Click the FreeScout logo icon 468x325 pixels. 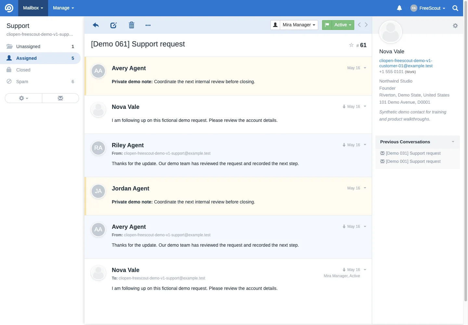pos(9,8)
